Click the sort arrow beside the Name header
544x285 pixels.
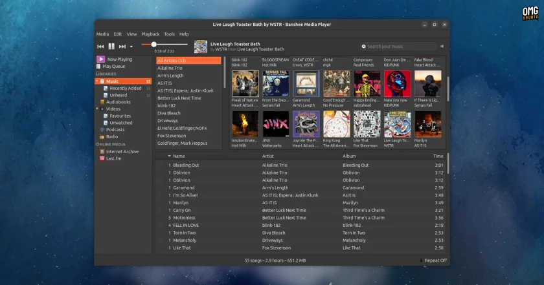point(169,156)
